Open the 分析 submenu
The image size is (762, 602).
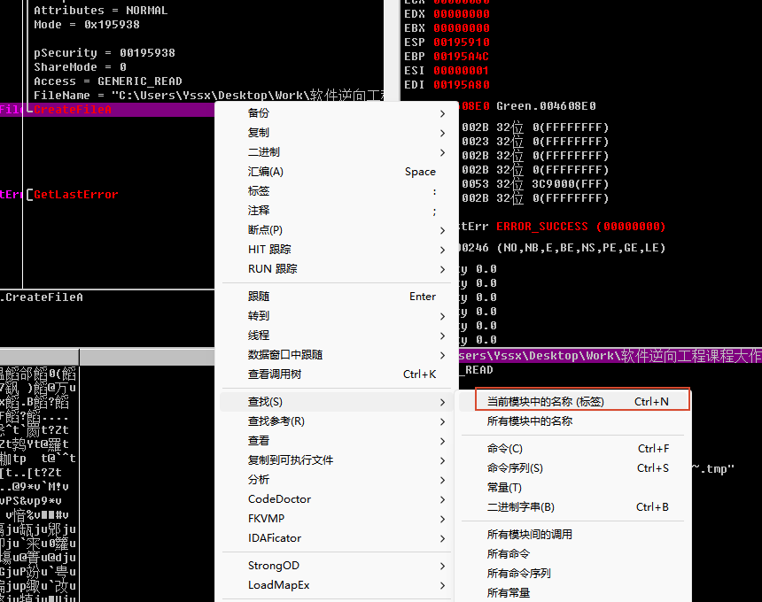pyautogui.click(x=337, y=479)
